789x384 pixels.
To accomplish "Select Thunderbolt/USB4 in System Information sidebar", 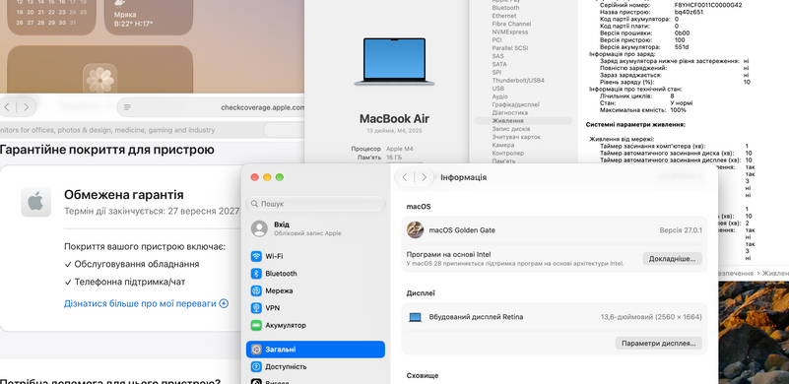I will 518,80.
